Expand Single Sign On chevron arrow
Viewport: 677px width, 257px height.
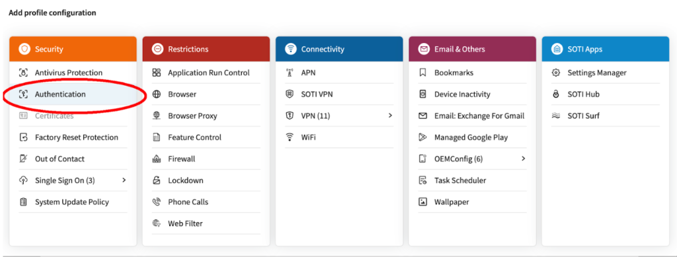click(124, 181)
